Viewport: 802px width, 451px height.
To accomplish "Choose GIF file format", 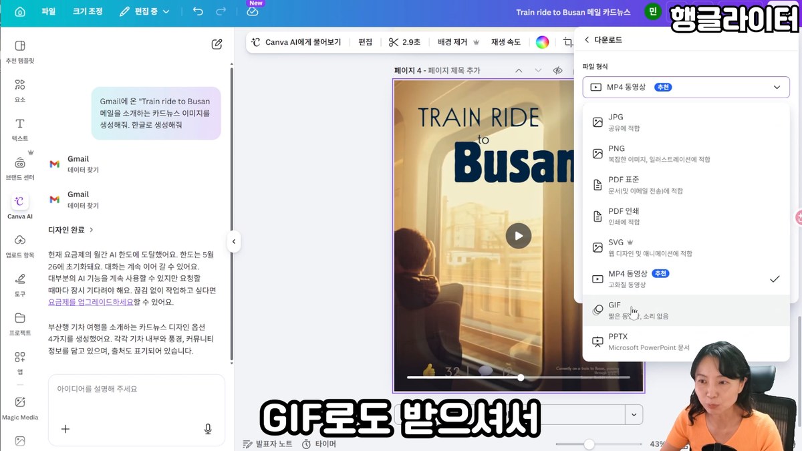I will [x=686, y=311].
